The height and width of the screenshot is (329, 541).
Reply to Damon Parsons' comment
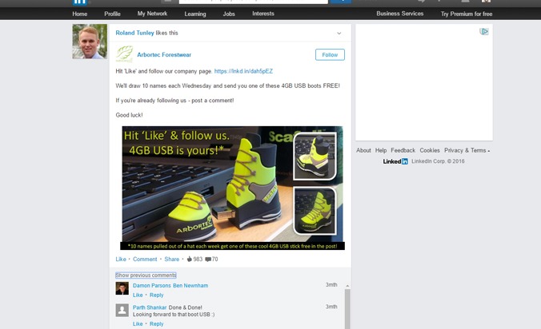point(157,295)
